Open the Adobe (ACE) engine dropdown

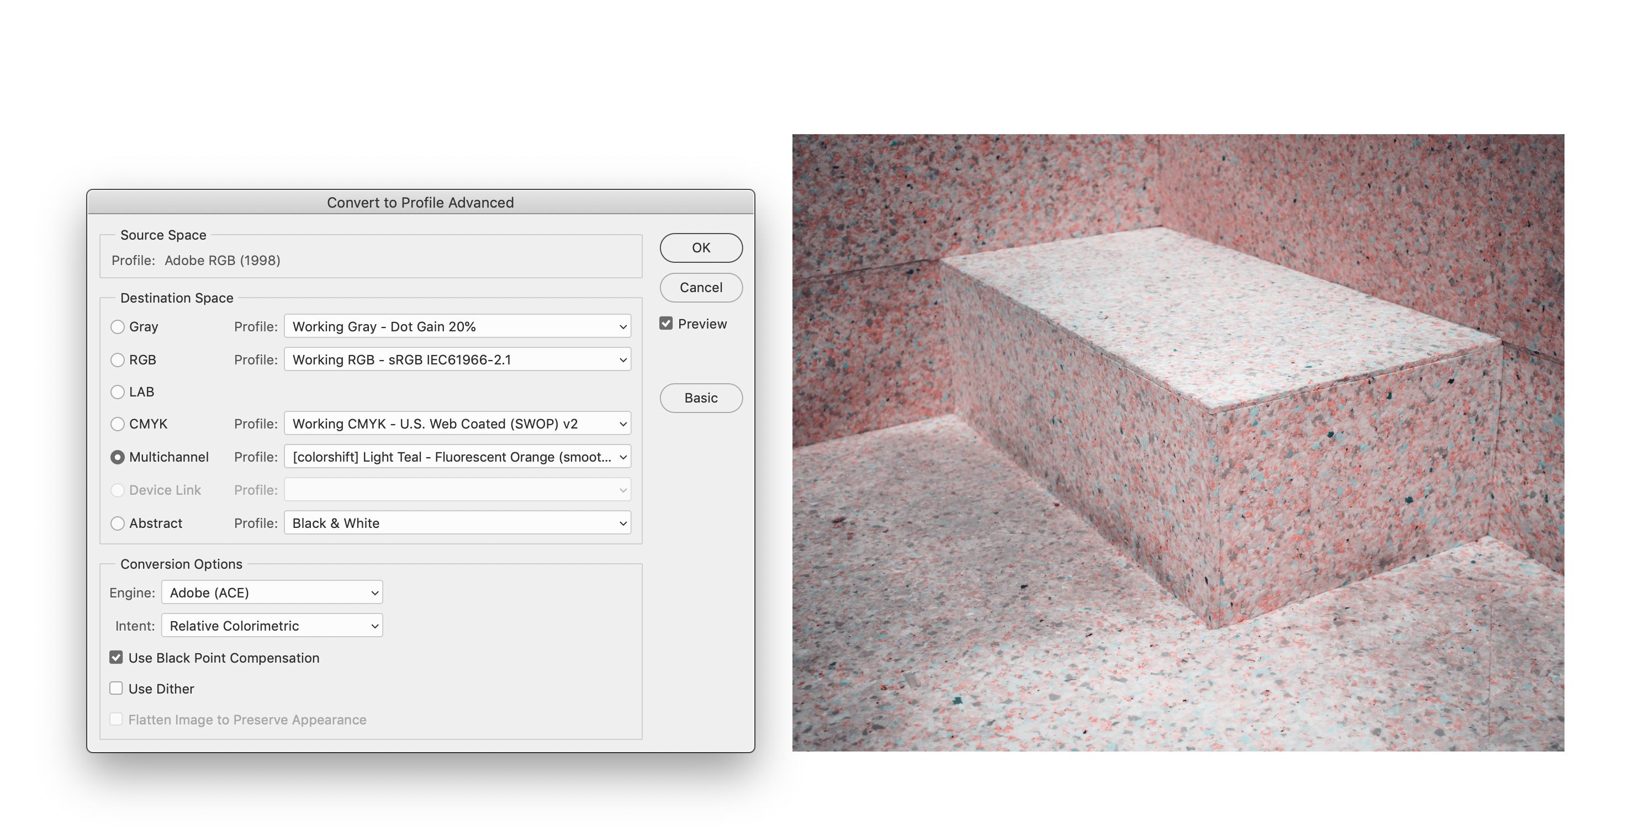[272, 592]
